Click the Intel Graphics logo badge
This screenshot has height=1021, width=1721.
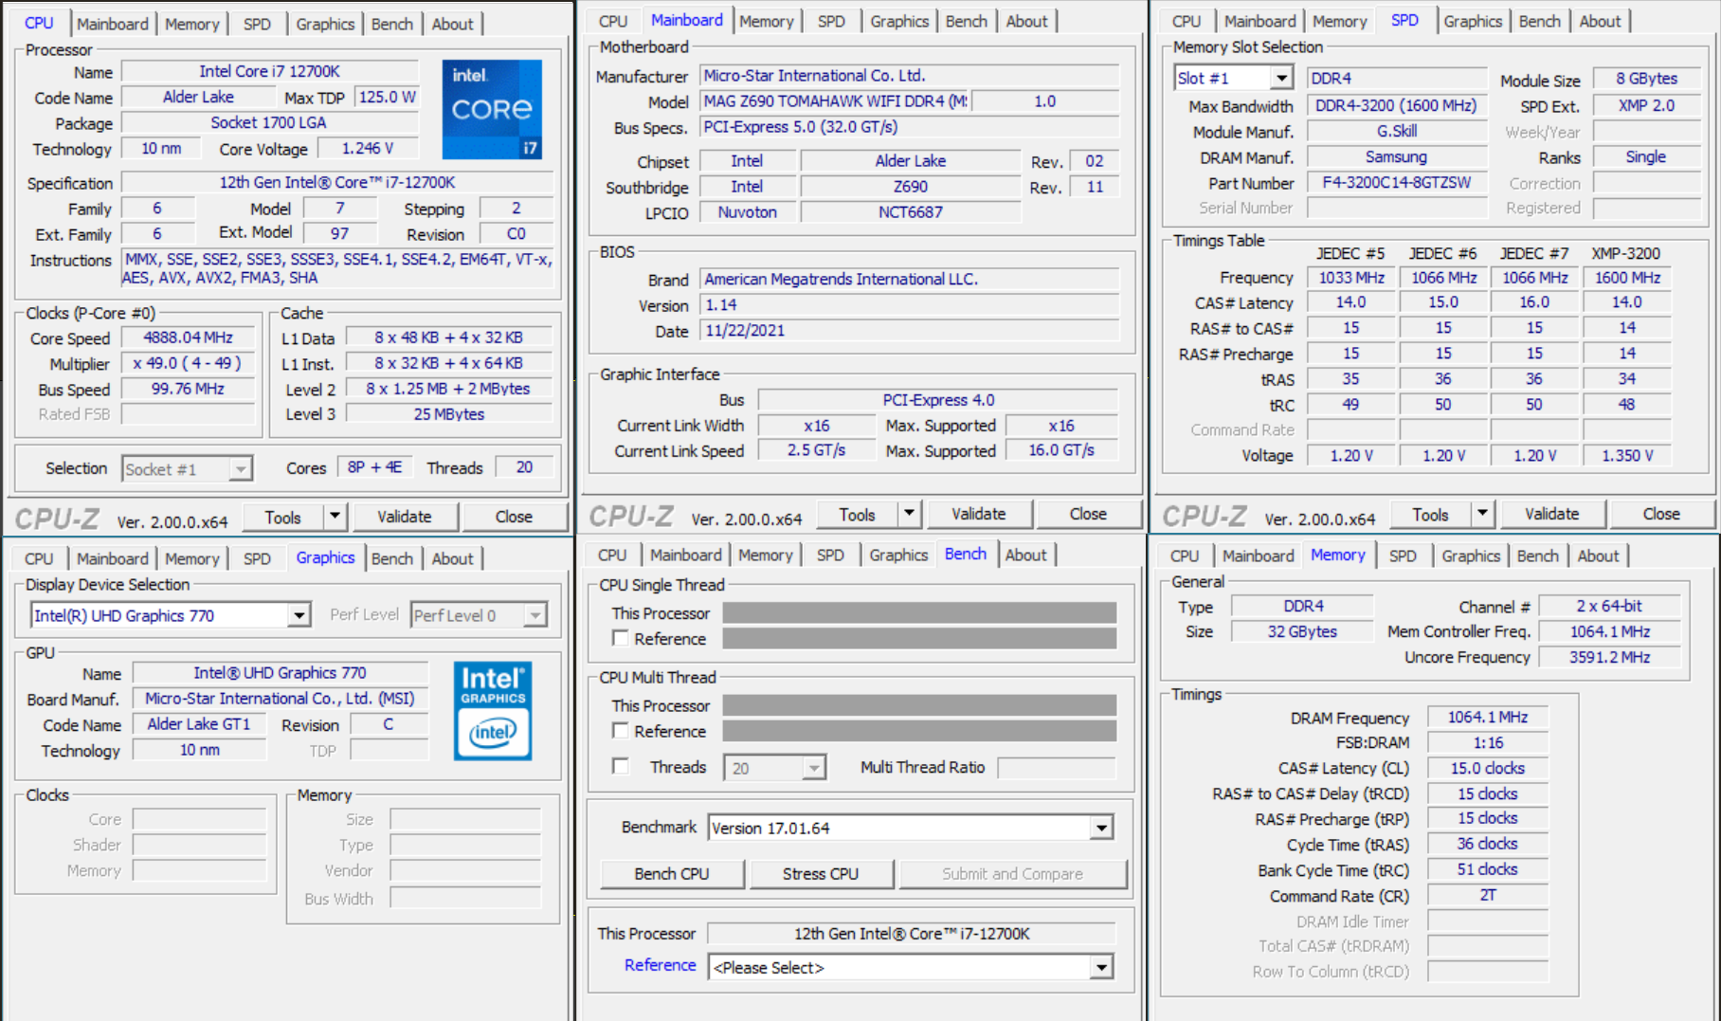(x=492, y=710)
